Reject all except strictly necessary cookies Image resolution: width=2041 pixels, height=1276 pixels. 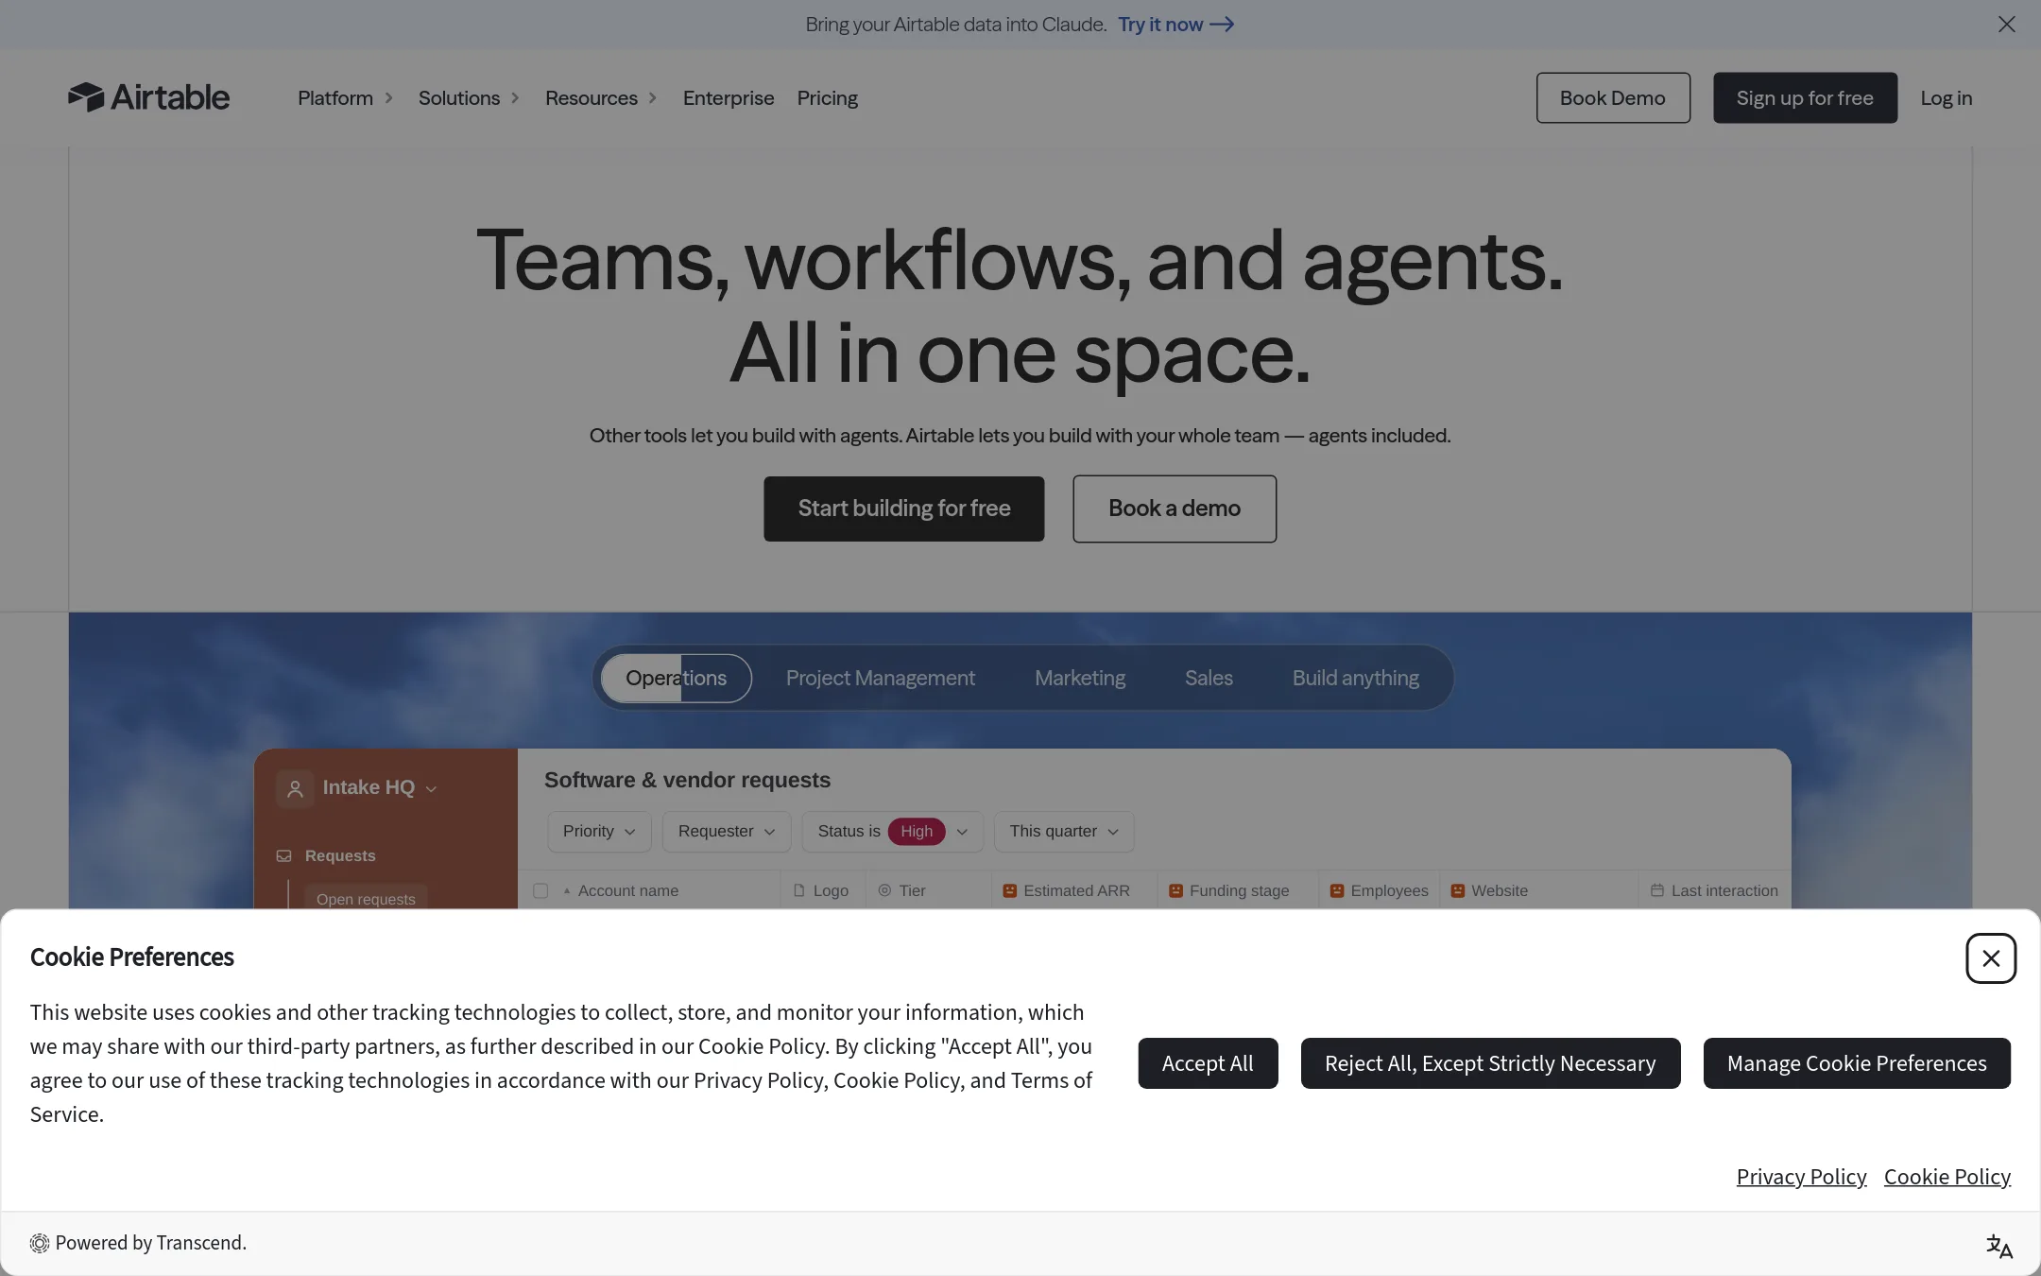1490,1063
